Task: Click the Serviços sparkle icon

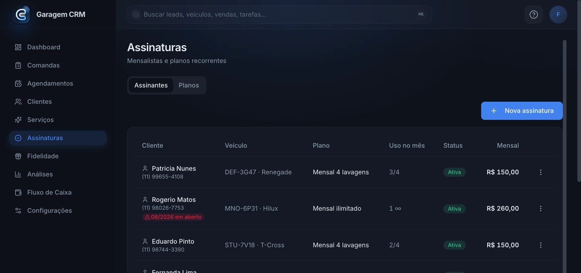Action: 18,120
